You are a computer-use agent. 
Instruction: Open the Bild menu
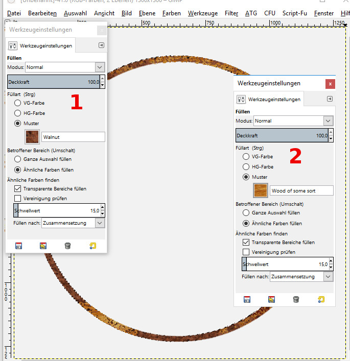click(127, 13)
